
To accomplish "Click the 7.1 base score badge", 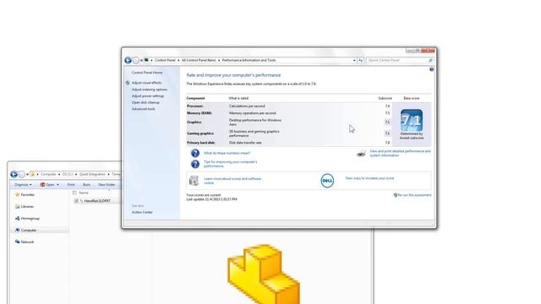I will point(412,120).
